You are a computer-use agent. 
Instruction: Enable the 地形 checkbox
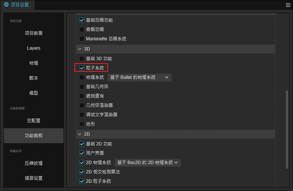pos(81,124)
